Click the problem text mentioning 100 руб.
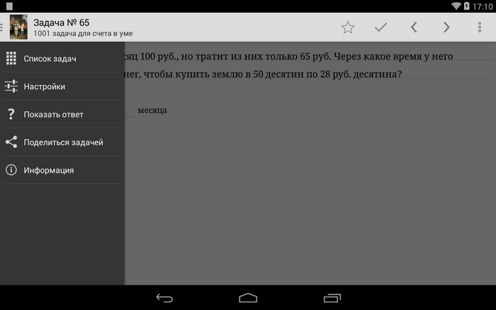This screenshot has height=310, width=496. coord(289,56)
